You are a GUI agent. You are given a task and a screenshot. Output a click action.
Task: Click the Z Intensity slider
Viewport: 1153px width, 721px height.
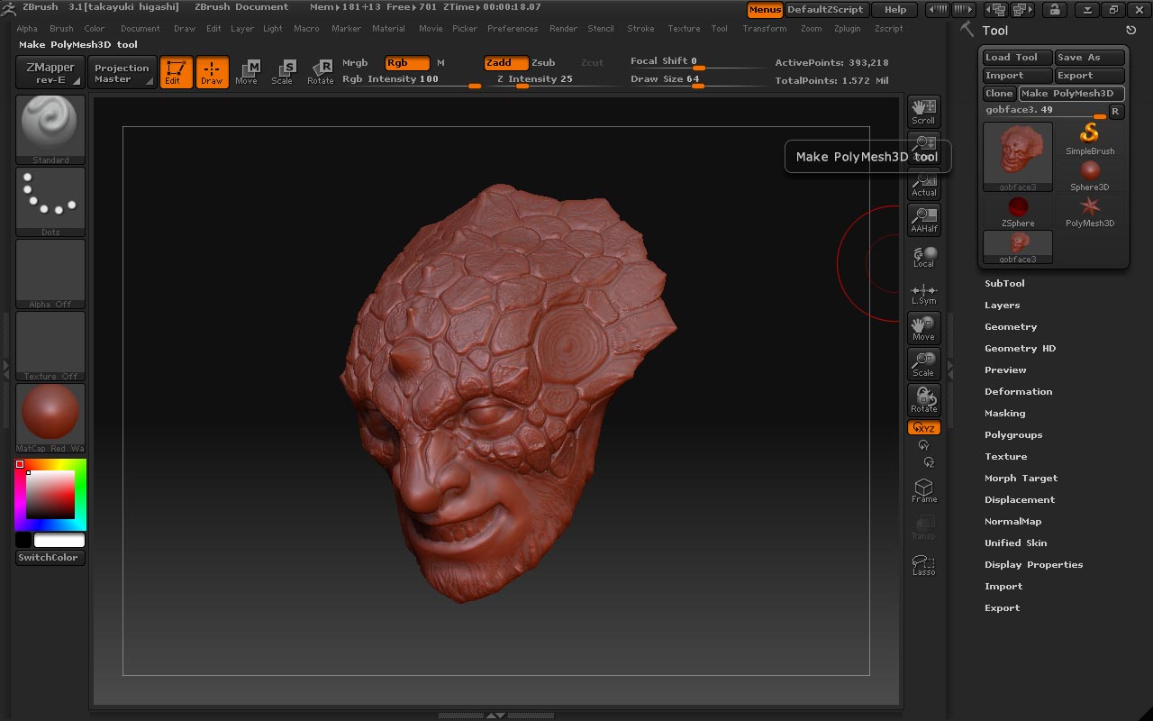pyautogui.click(x=534, y=79)
